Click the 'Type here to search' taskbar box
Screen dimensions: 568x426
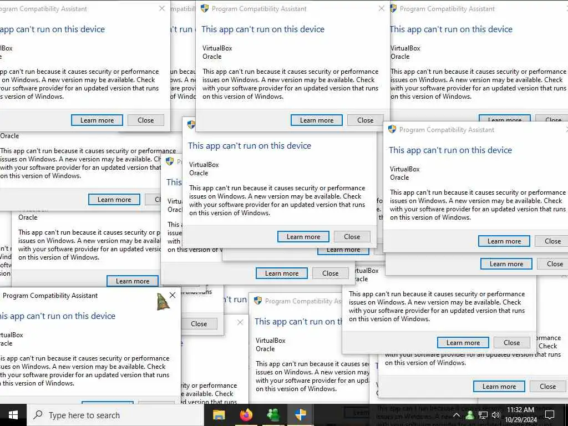115,415
